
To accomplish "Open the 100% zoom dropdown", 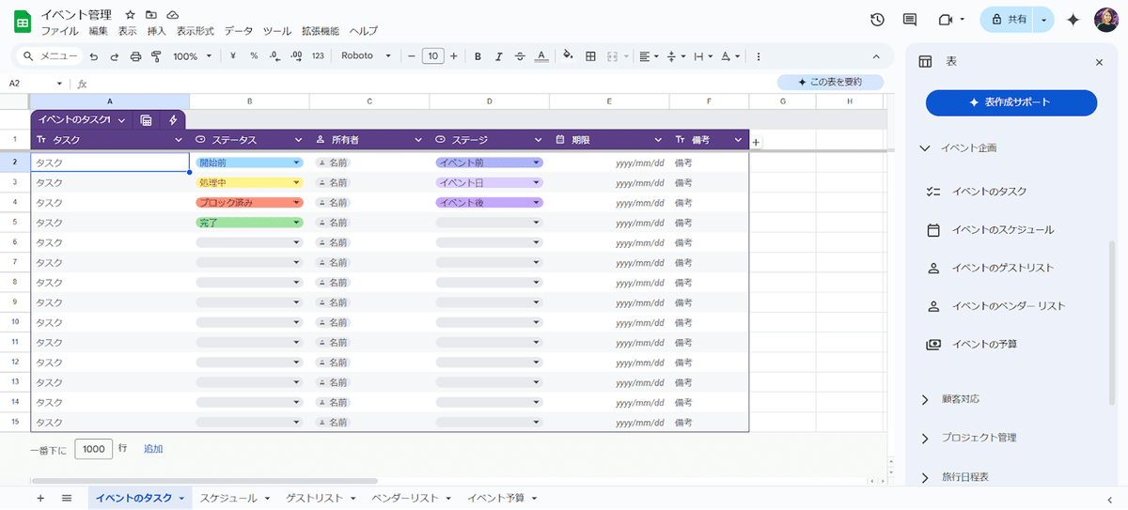I will tap(192, 56).
